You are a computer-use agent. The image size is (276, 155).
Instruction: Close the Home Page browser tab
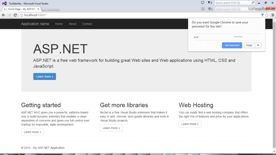[x=38, y=9]
